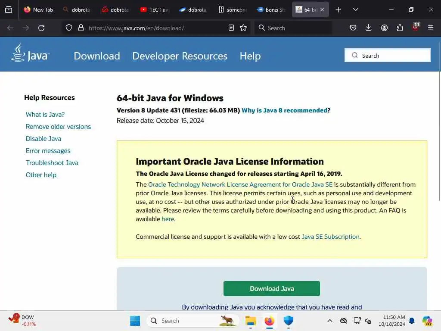441x331 pixels.
Task: Open the Download menu item
Action: click(x=97, y=56)
